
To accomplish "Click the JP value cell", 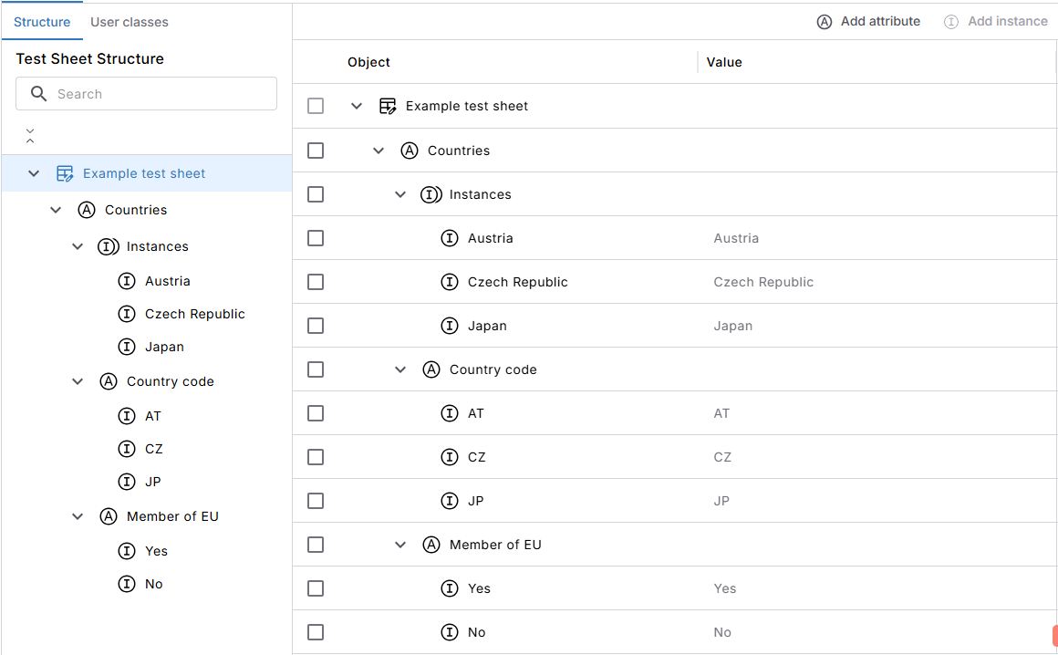I will point(721,501).
